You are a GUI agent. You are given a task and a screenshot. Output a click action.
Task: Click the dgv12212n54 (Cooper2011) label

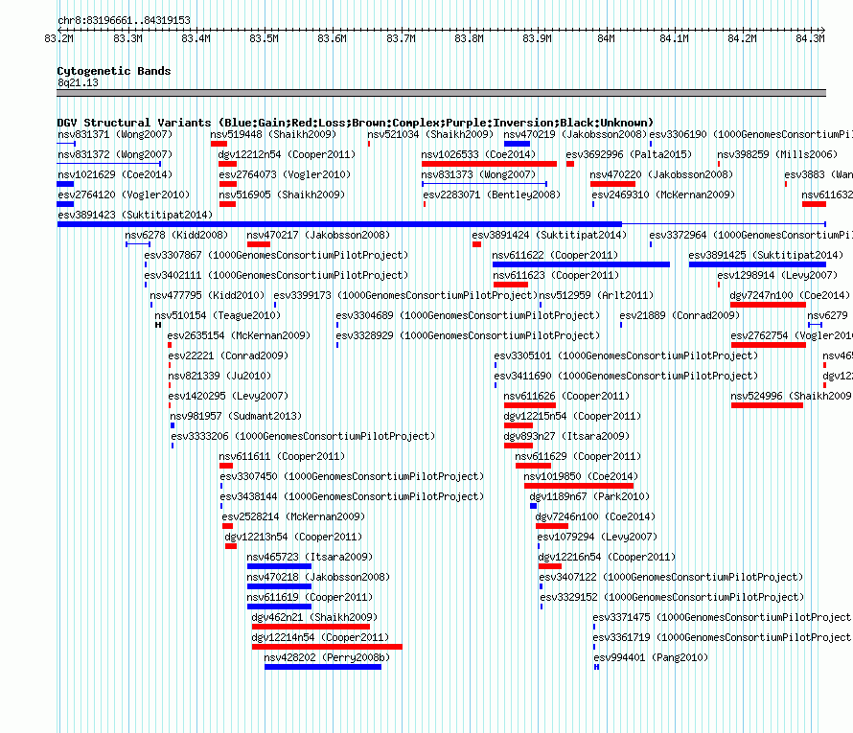pyautogui.click(x=287, y=154)
